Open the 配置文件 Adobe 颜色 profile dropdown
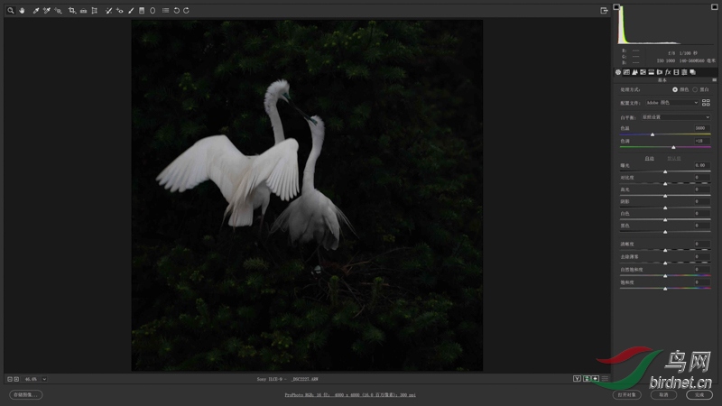 [671, 103]
